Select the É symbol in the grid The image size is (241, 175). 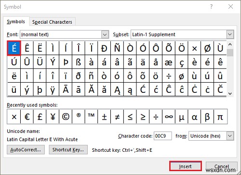point(14,48)
